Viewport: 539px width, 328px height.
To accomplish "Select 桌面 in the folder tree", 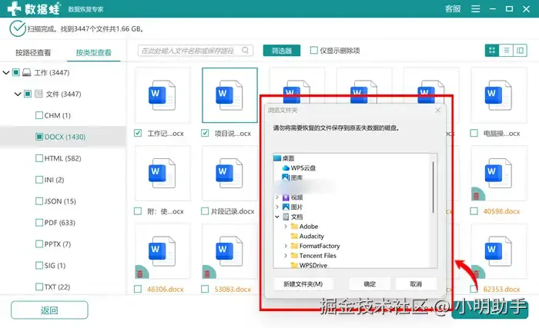I will click(289, 158).
